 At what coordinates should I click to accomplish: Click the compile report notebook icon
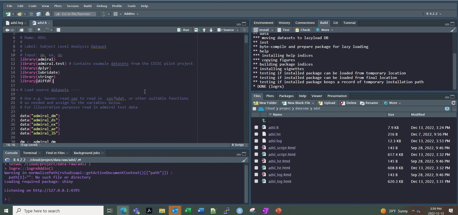[58, 30]
